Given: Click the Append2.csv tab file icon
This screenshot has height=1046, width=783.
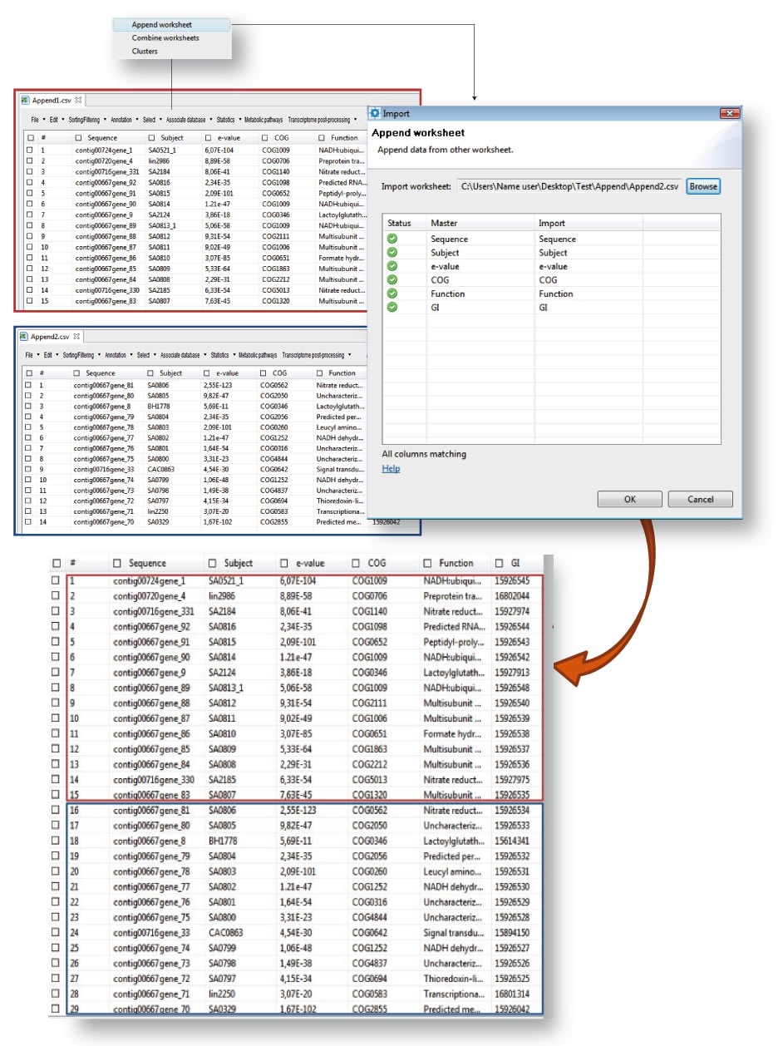Looking at the screenshot, I should (x=23, y=336).
